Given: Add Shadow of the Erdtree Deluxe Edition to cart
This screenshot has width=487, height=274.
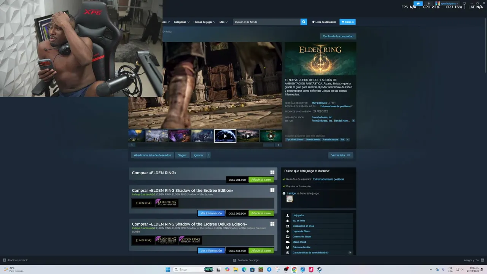Looking at the screenshot, I should coord(261,251).
